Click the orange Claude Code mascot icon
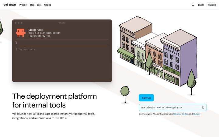 (21, 33)
